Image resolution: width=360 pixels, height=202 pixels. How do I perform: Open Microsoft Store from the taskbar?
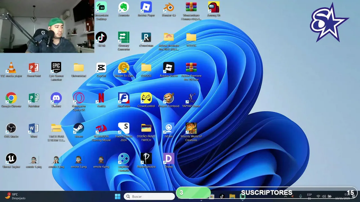tap(212, 196)
